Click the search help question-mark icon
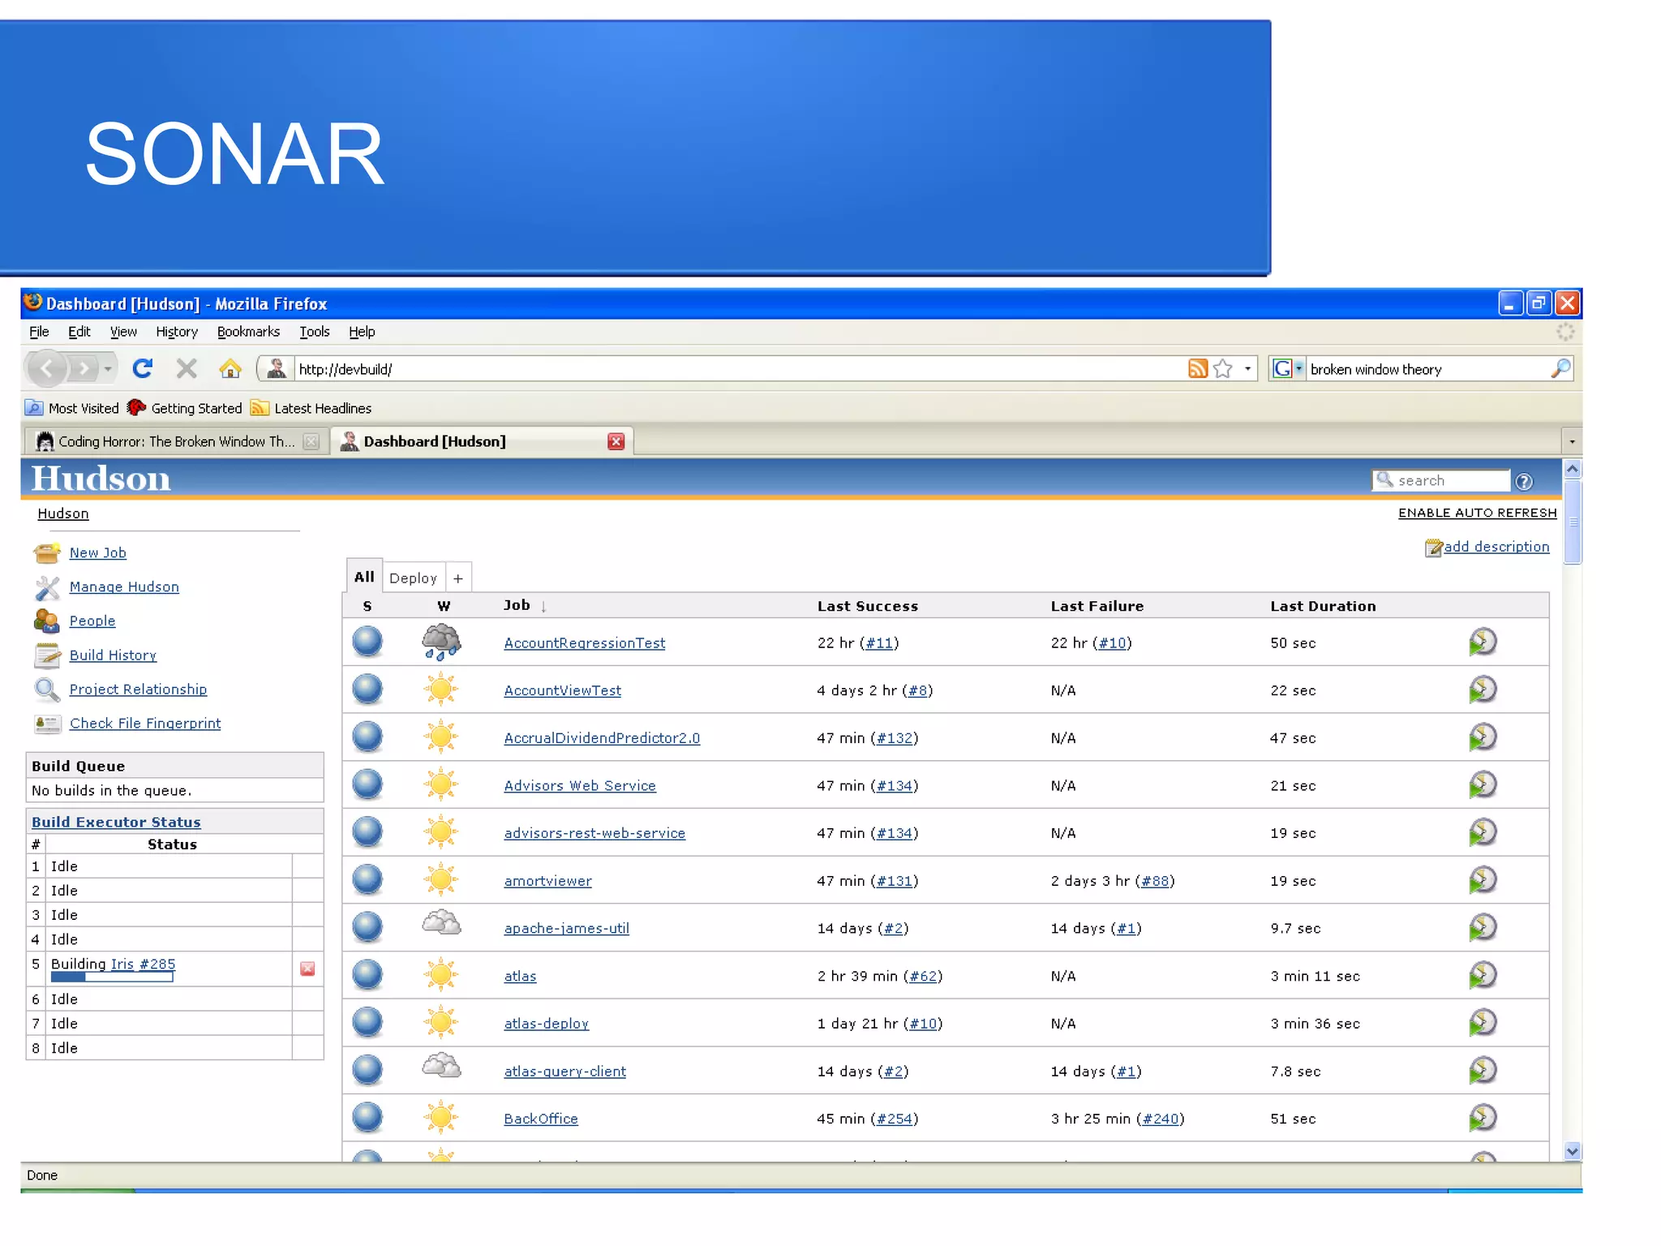1661x1246 pixels. tap(1524, 482)
